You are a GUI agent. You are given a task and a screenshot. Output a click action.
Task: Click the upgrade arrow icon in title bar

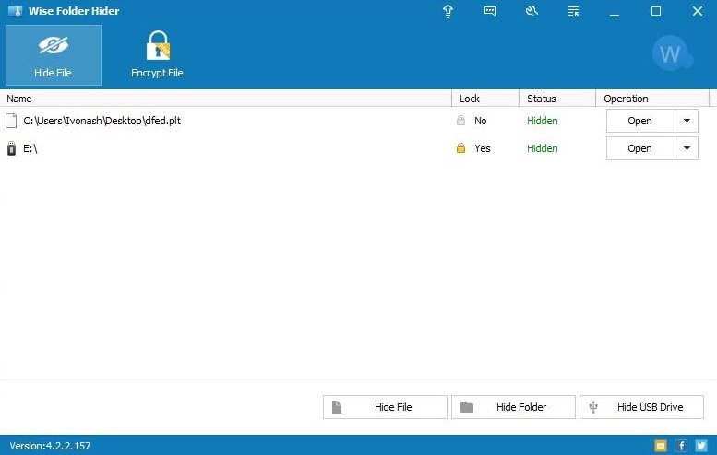tap(448, 11)
